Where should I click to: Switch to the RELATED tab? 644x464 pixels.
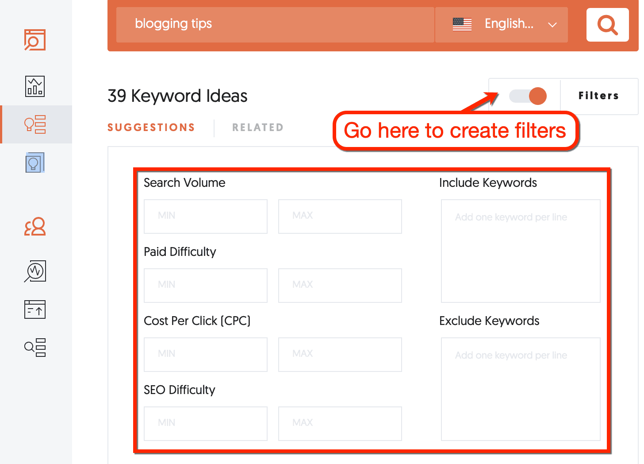(x=258, y=128)
